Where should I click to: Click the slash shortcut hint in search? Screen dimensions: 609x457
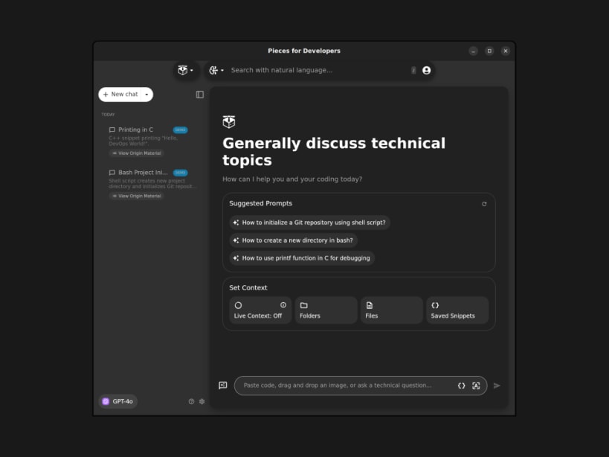(x=413, y=71)
